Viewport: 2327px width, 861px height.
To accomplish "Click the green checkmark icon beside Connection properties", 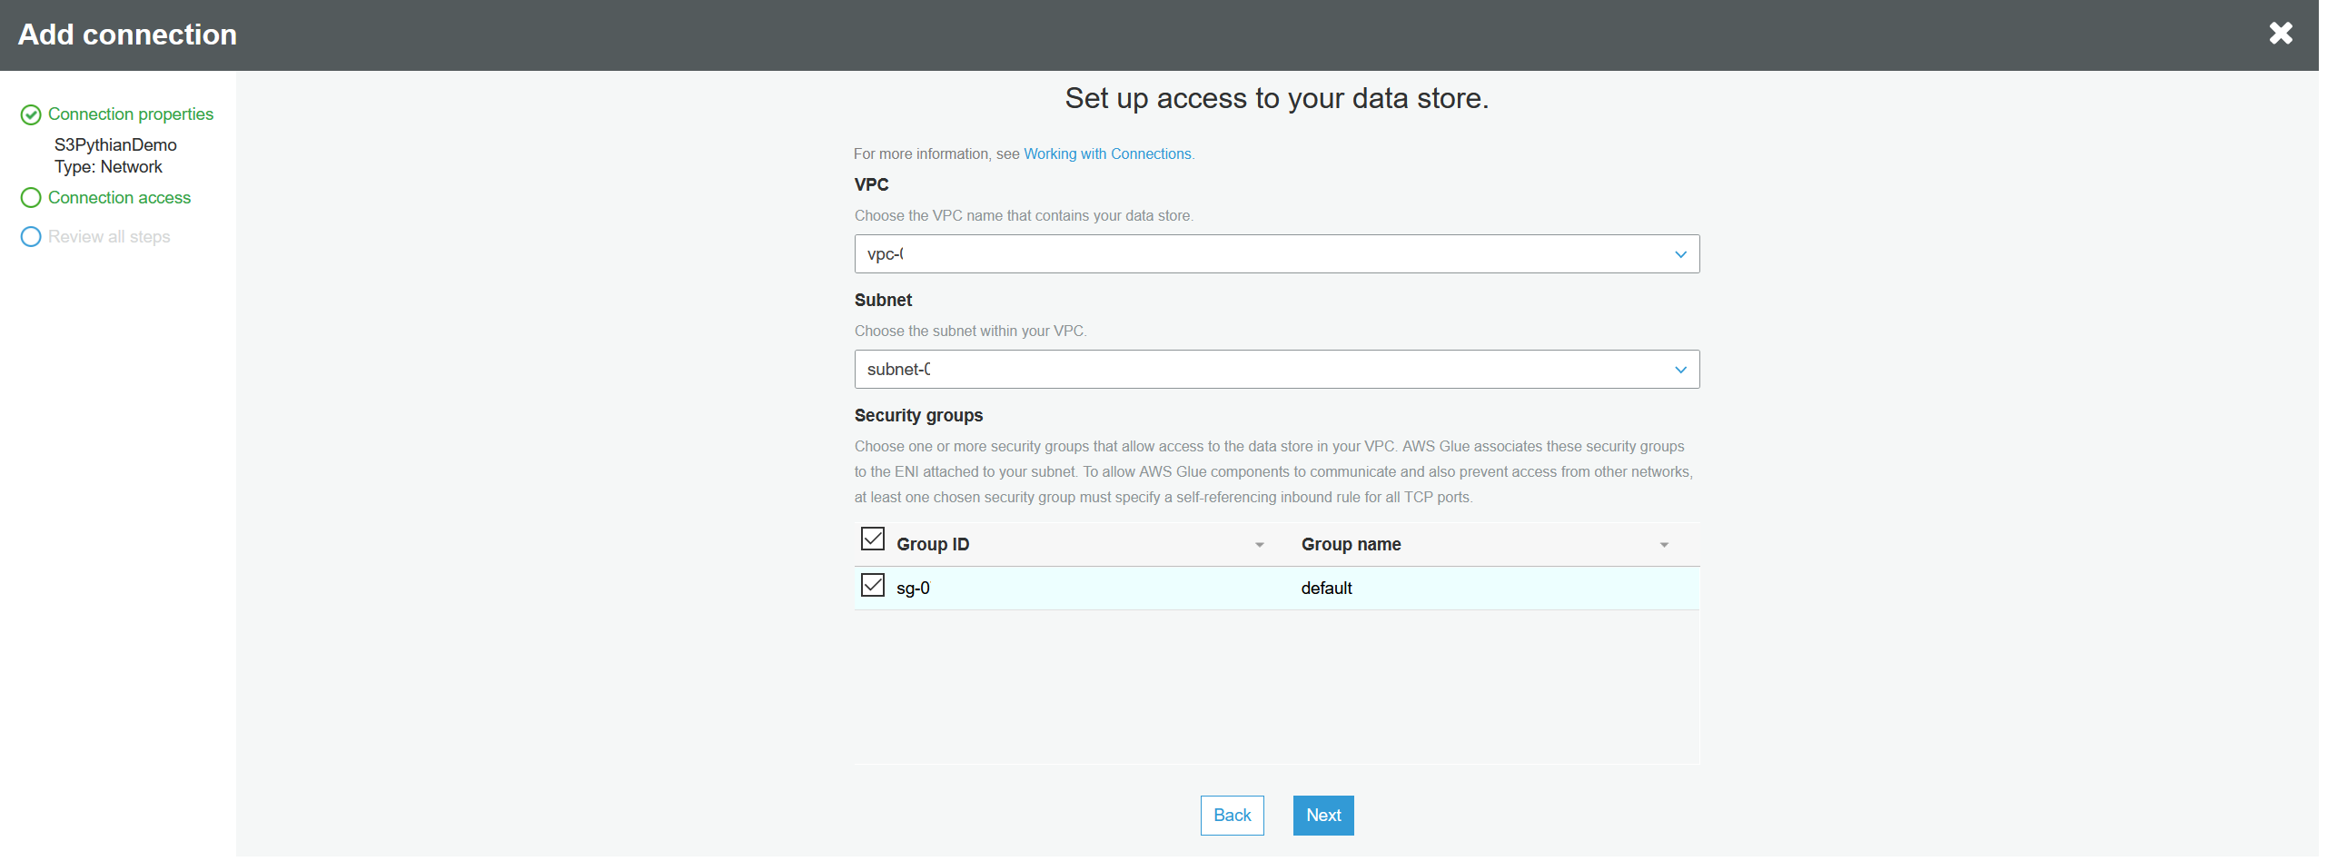I will pos(31,114).
